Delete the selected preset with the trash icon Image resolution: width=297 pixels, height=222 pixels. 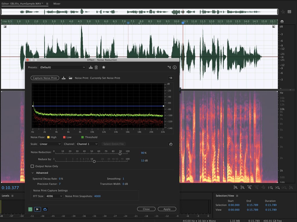(x=96, y=67)
